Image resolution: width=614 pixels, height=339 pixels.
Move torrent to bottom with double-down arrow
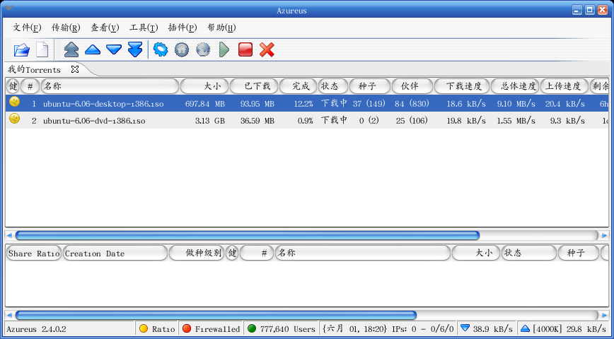(x=135, y=49)
